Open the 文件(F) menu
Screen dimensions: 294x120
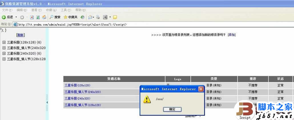[x=7, y=10]
